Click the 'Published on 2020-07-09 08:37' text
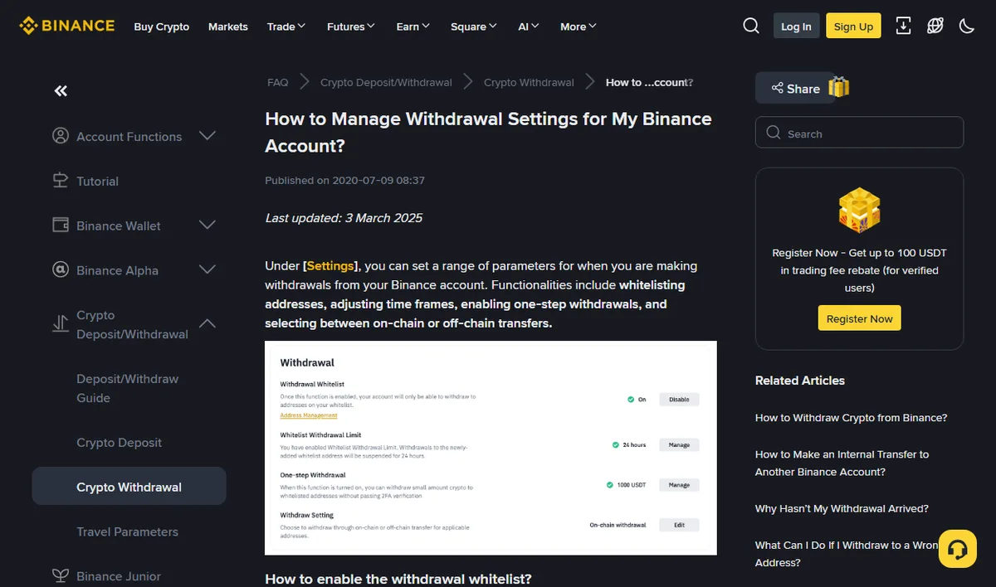 point(344,180)
